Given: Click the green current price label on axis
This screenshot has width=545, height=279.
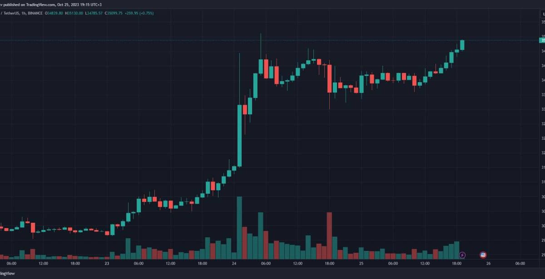Looking at the screenshot, I should [x=542, y=40].
